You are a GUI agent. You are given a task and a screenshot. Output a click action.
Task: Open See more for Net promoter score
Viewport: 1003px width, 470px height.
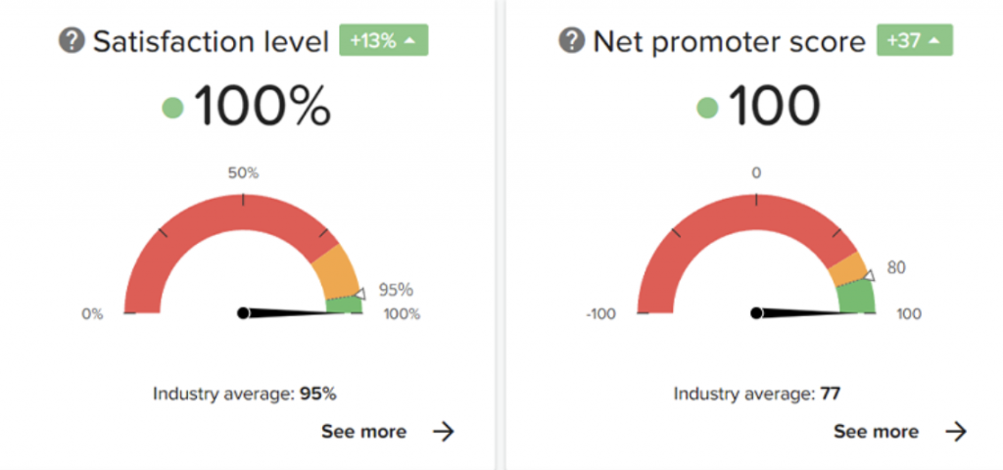[876, 432]
